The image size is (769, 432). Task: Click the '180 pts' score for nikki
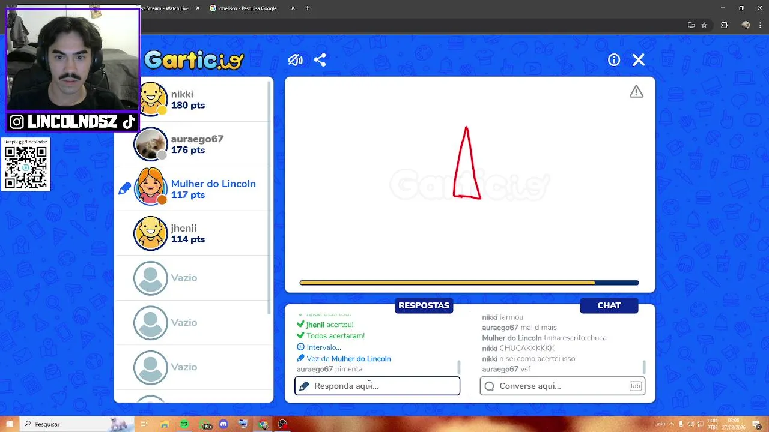coord(188,106)
